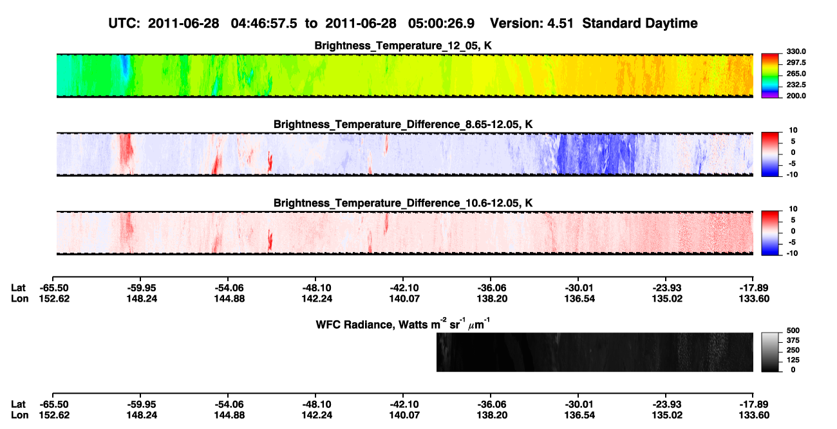Click latitude -30.01 on the upper axis
Image resolution: width=837 pixels, height=429 pixels.
click(578, 288)
